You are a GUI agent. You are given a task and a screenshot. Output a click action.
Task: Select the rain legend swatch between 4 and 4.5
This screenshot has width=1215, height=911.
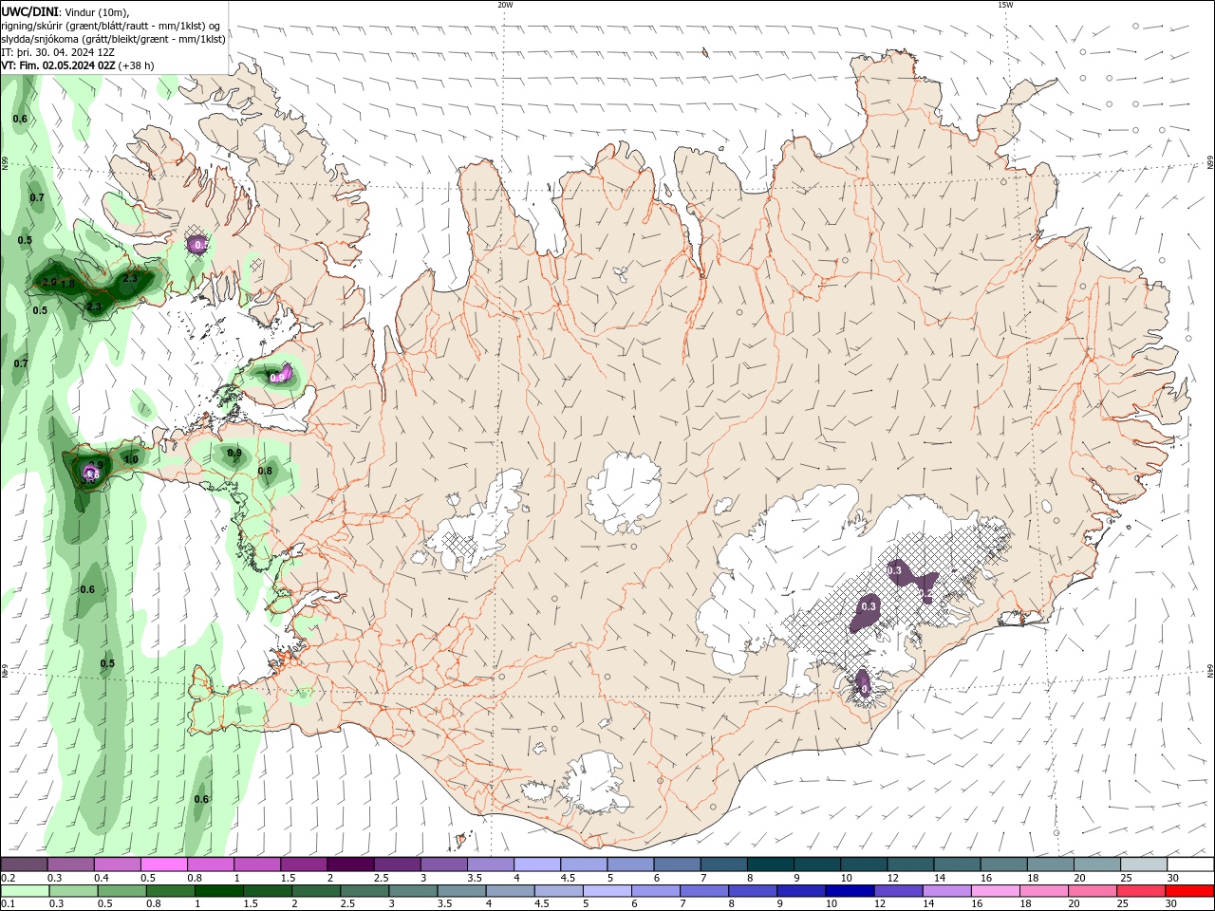pos(510,891)
